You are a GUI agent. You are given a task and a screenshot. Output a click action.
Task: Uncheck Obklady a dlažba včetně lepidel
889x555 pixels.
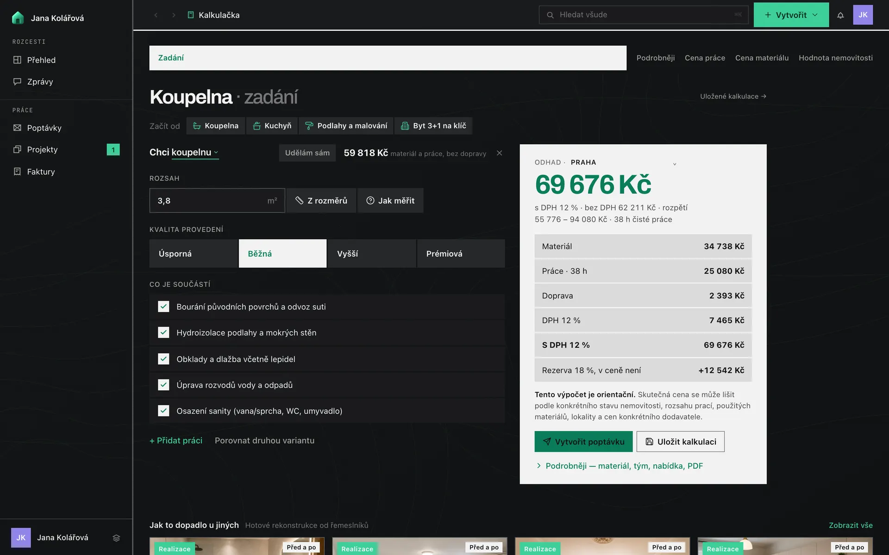[x=163, y=359]
